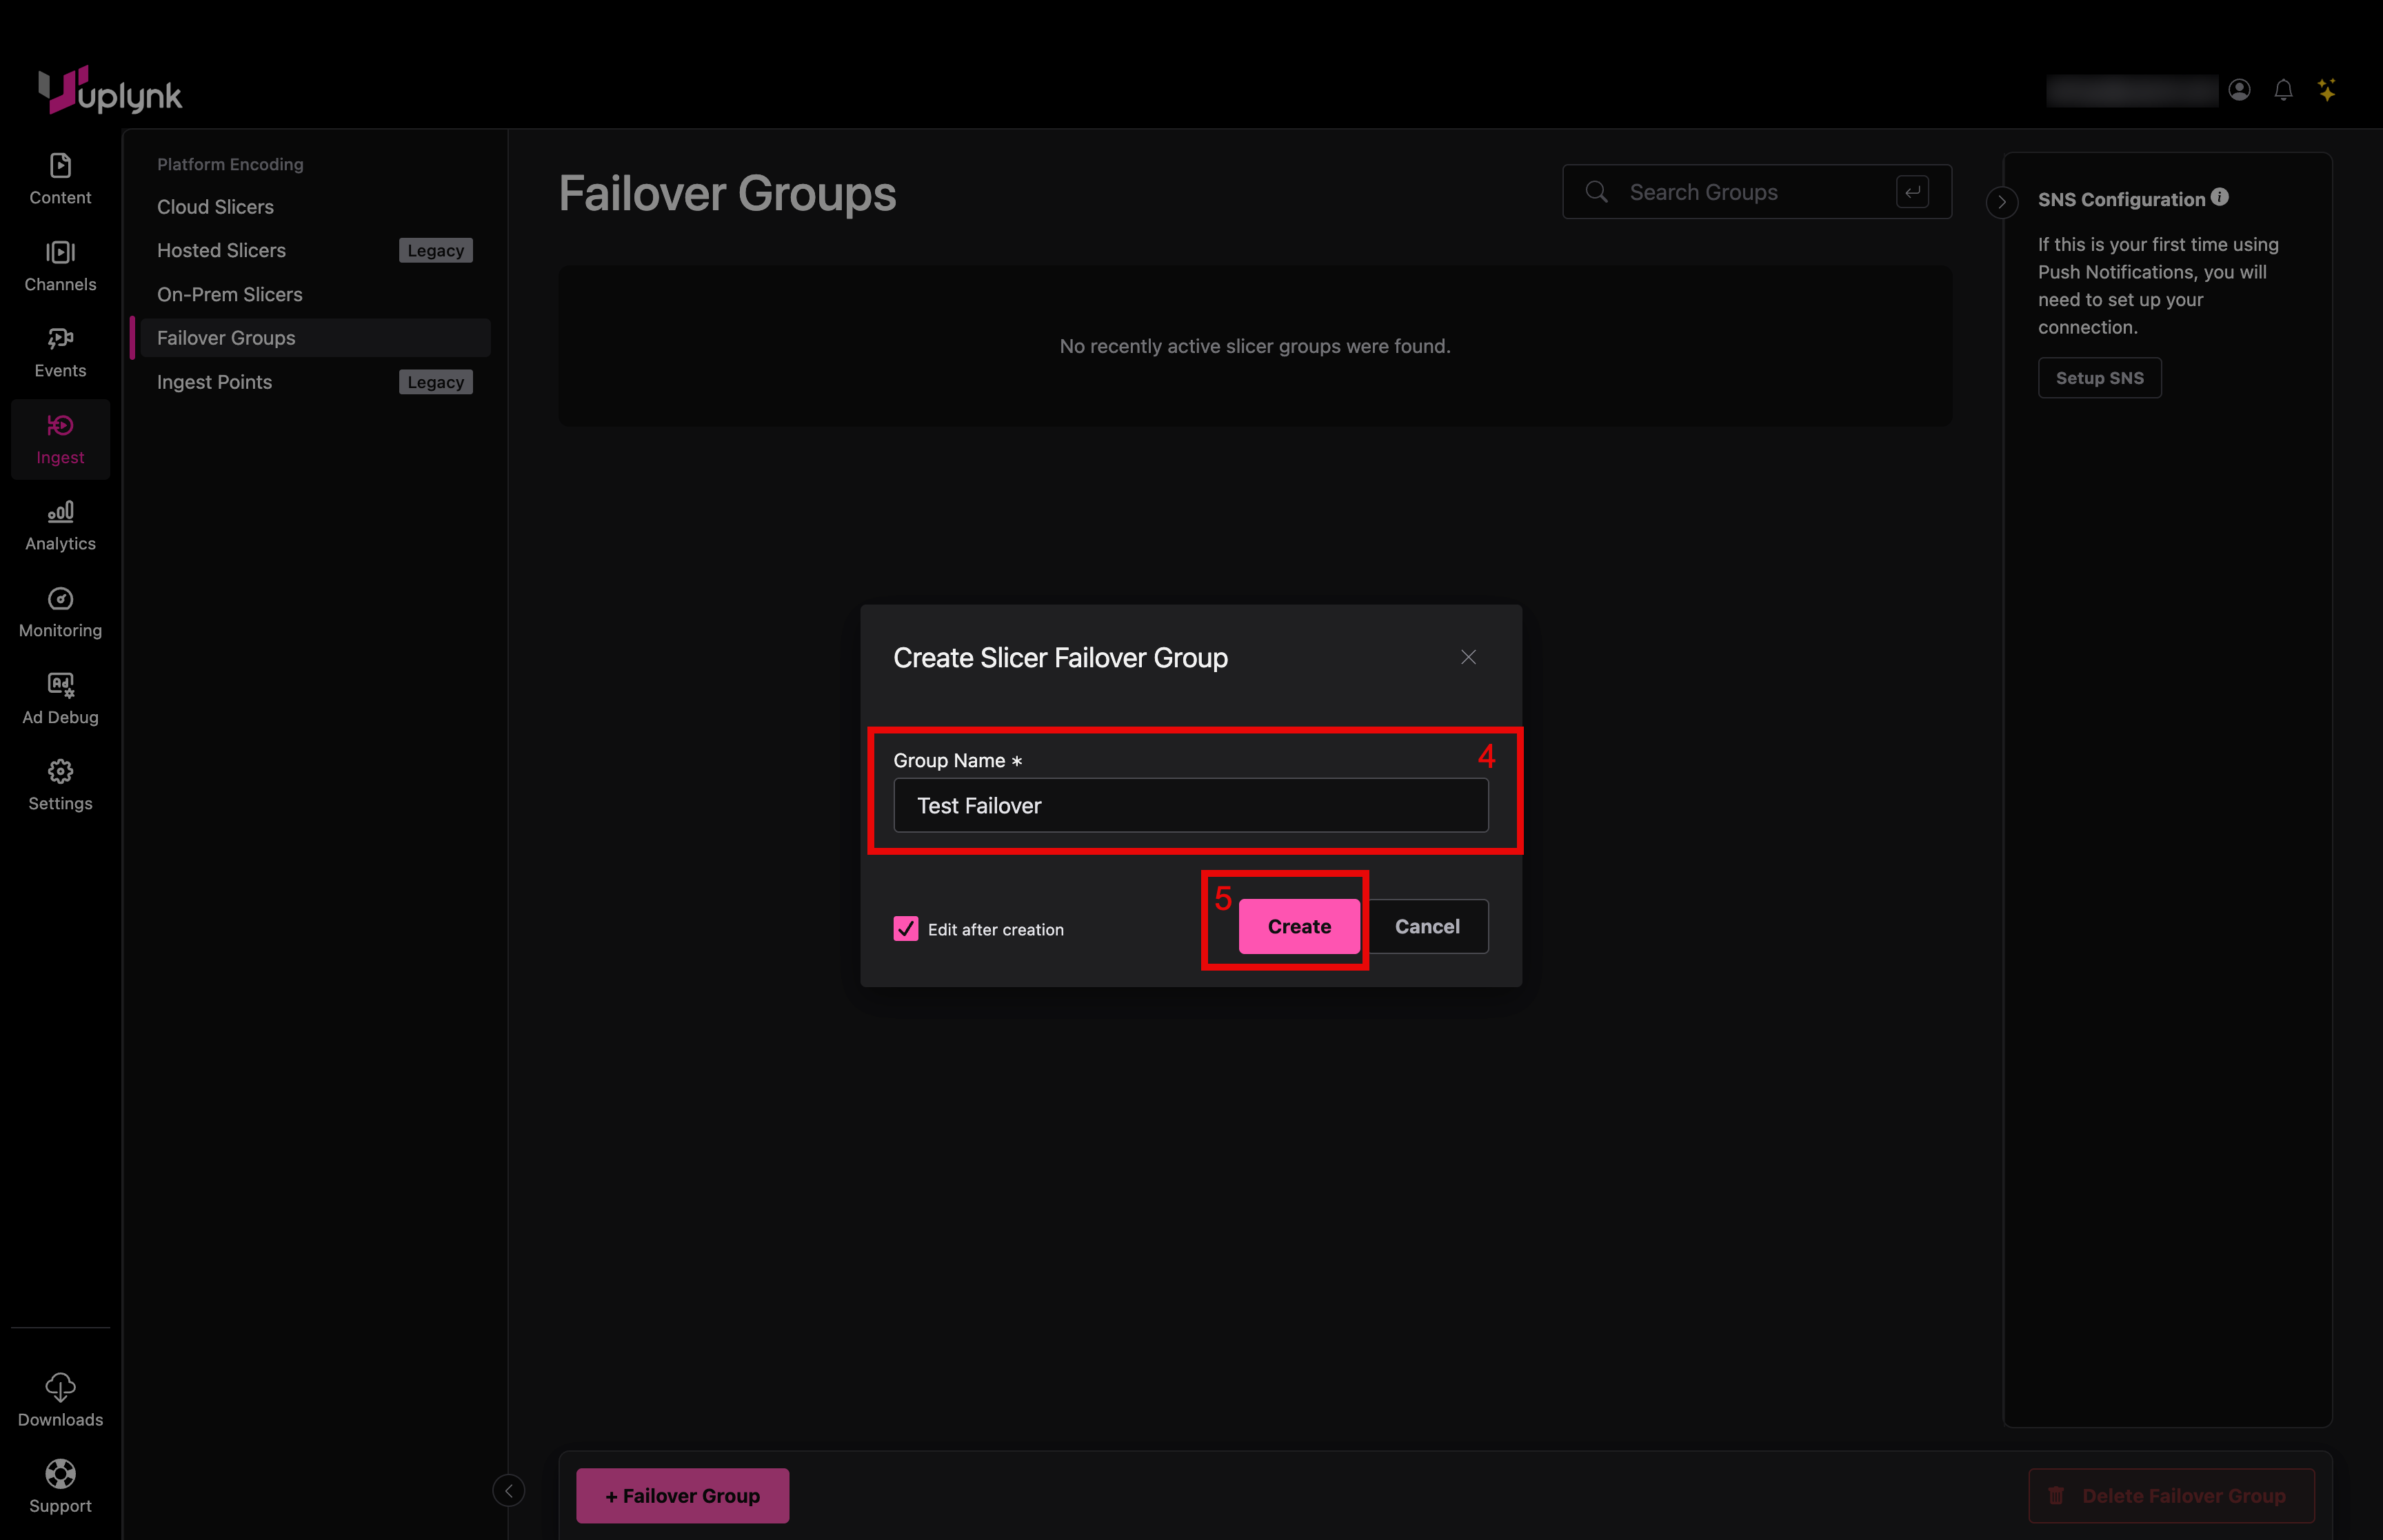Close the Create Slicer Failover Group dialog
The image size is (2383, 1540).
pyautogui.click(x=1468, y=657)
